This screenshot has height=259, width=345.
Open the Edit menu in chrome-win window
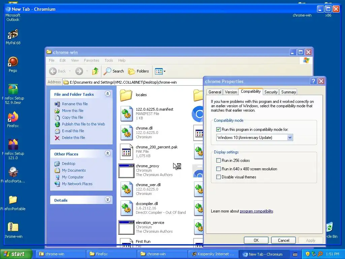point(62,60)
